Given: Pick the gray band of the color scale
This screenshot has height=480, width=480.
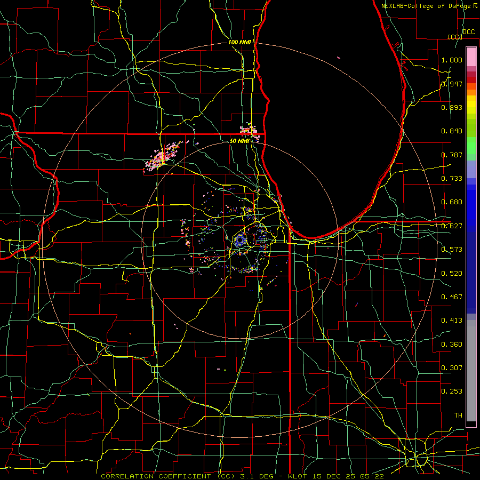Looking at the screenshot, I should pos(471,371).
